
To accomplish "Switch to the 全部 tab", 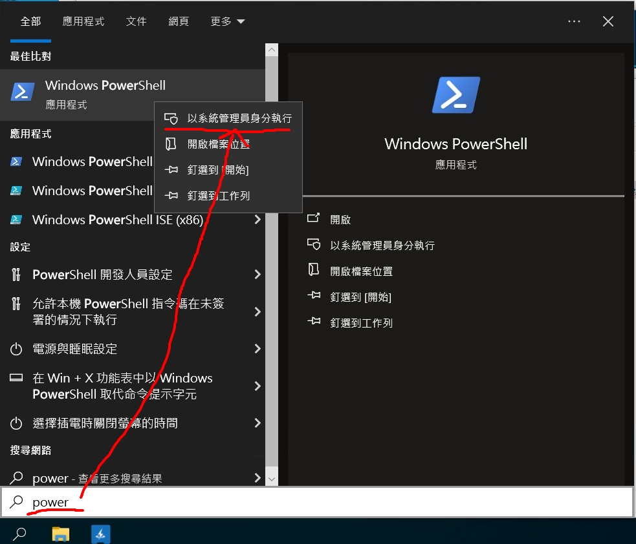I will click(x=31, y=21).
